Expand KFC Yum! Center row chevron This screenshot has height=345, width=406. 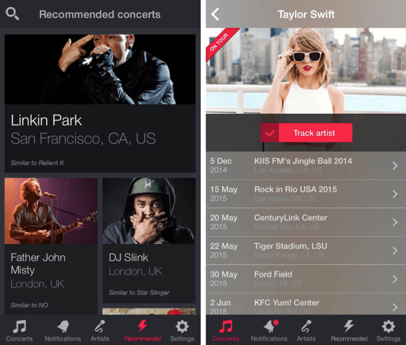[395, 307]
